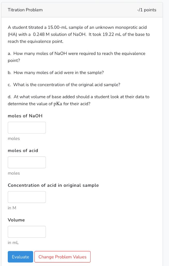This screenshot has height=266, width=169.
Task: Click the Evaluate button
Action: pyautogui.click(x=20, y=257)
